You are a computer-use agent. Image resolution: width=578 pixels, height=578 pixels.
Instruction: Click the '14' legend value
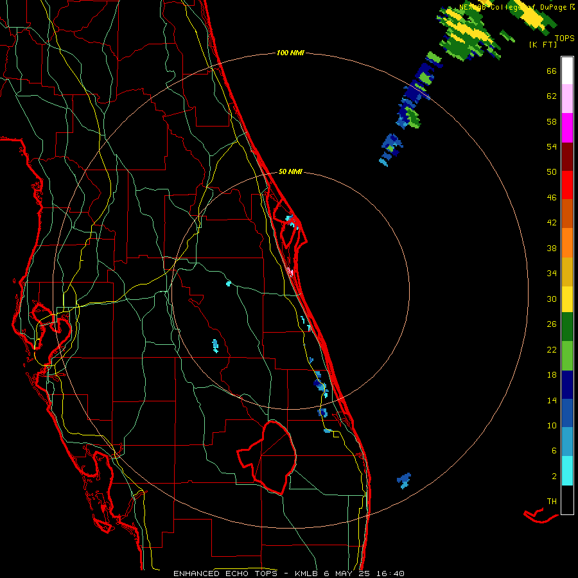pos(552,400)
